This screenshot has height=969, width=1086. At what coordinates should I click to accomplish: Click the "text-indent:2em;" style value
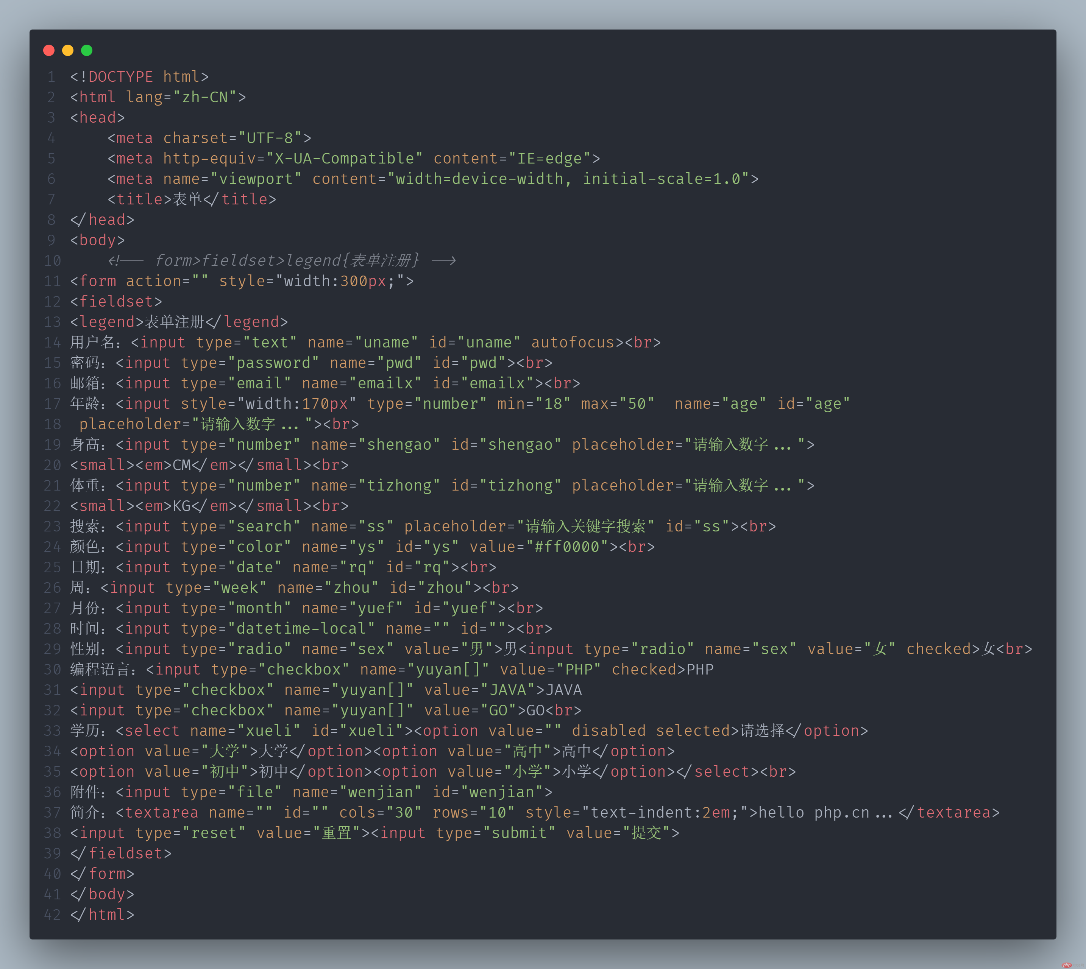click(x=665, y=812)
